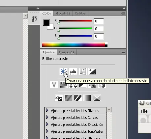Click the R value input field

tap(99, 21)
